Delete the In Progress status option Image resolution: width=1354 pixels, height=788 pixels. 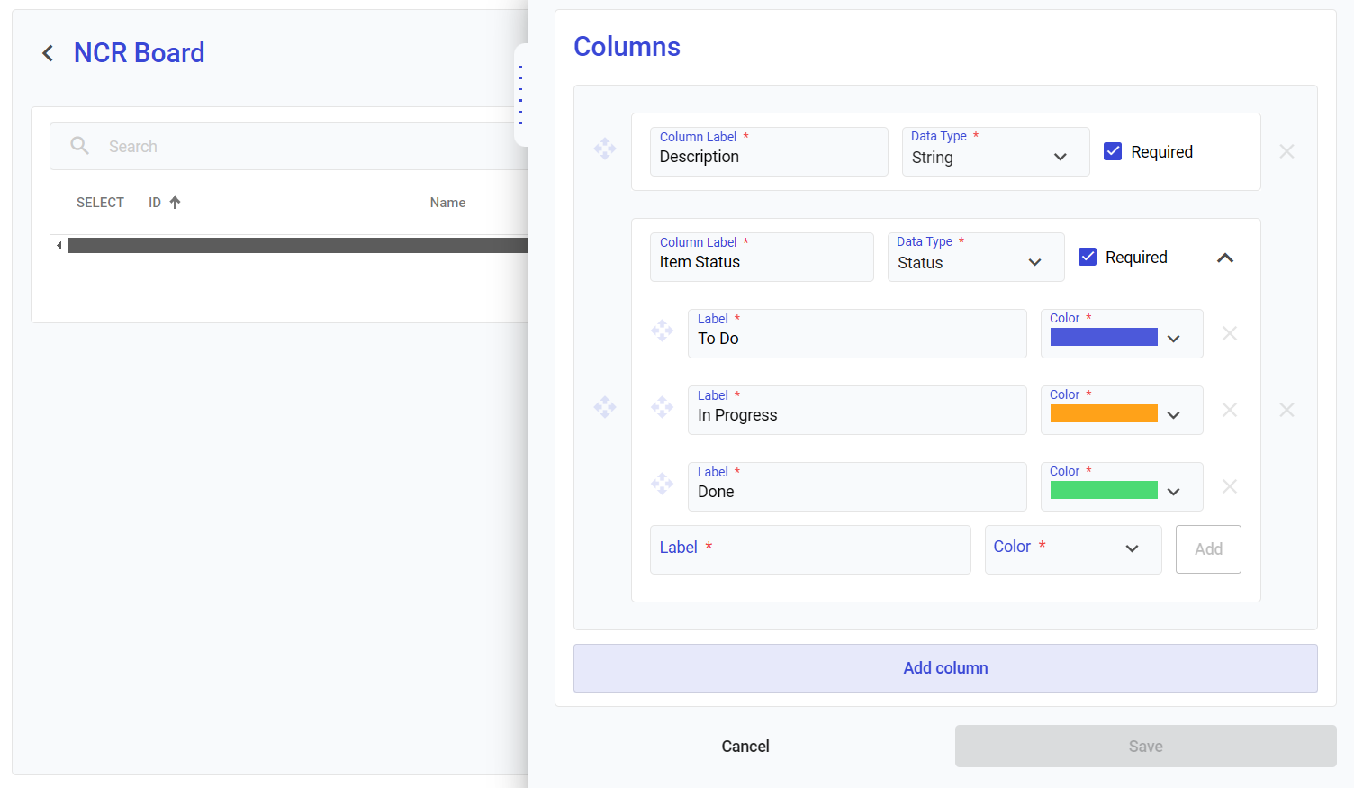1229,410
